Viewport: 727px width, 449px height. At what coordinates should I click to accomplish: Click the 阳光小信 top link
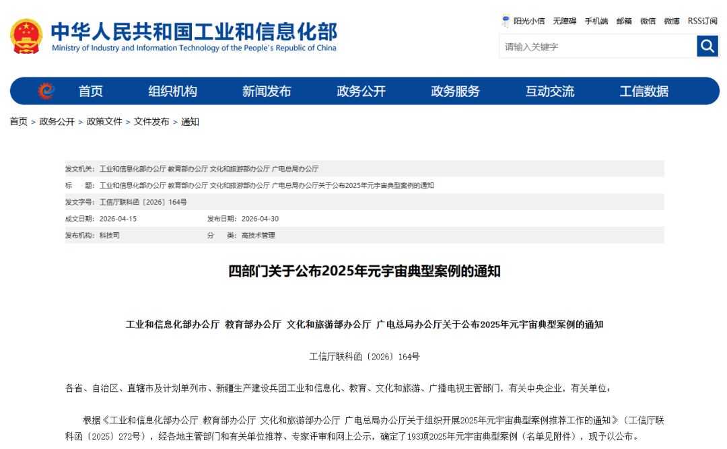pos(529,21)
